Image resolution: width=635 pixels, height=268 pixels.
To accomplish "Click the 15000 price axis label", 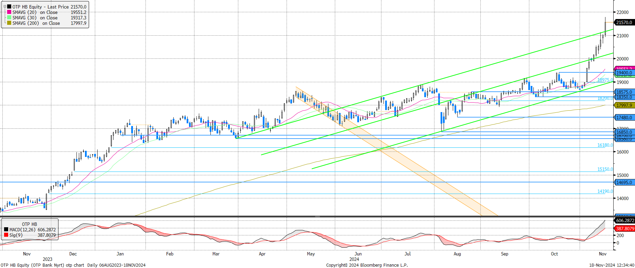I will coord(623,175).
